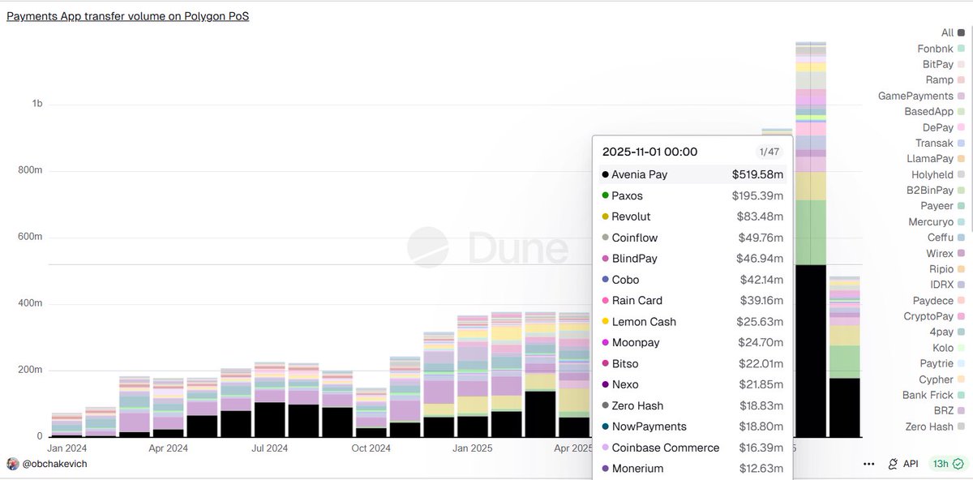This screenshot has width=973, height=480.
Task: Select the Avenia Pay tooltip row
Action: pyautogui.click(x=692, y=174)
